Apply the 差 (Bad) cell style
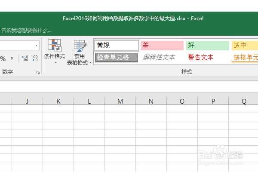 tap(162, 46)
